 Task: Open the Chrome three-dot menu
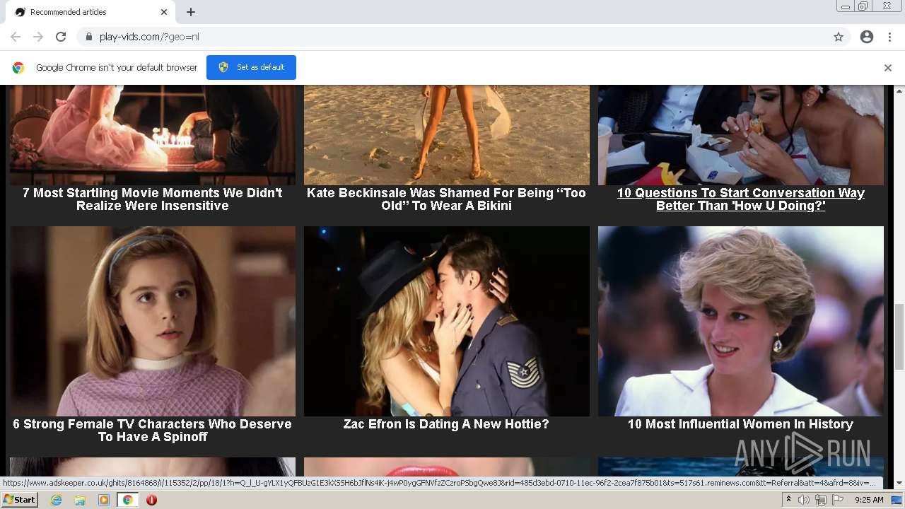click(x=889, y=37)
